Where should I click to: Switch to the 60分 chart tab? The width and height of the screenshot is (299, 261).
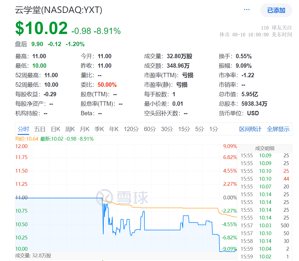150,129
